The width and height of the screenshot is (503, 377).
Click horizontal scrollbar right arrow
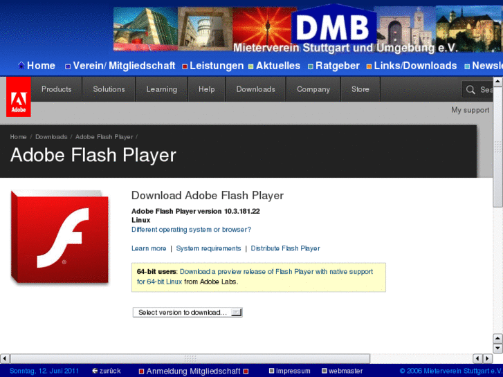click(488, 358)
